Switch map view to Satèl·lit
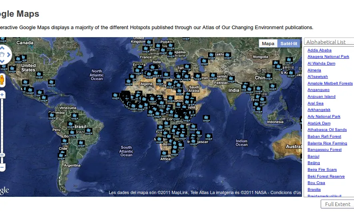The image size is (354, 212). [x=289, y=44]
